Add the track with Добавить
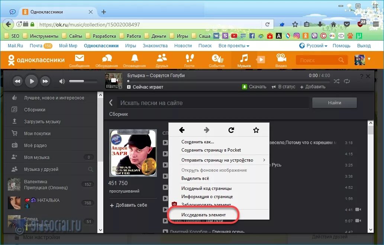The width and height of the screenshot is (384, 245). point(313,87)
